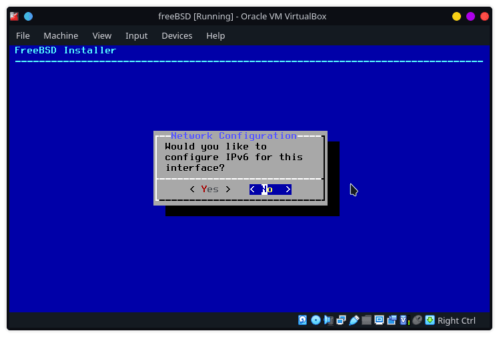Click the Right Ctrl host key label
This screenshot has height=337, width=499.
pyautogui.click(x=456, y=320)
